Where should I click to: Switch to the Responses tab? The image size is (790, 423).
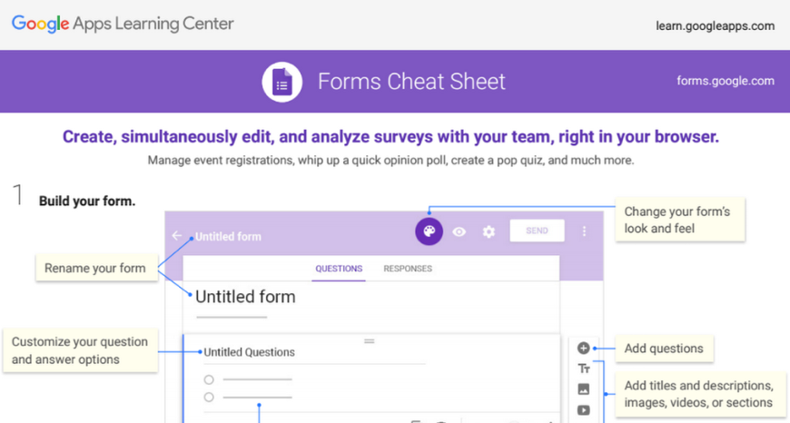click(408, 269)
